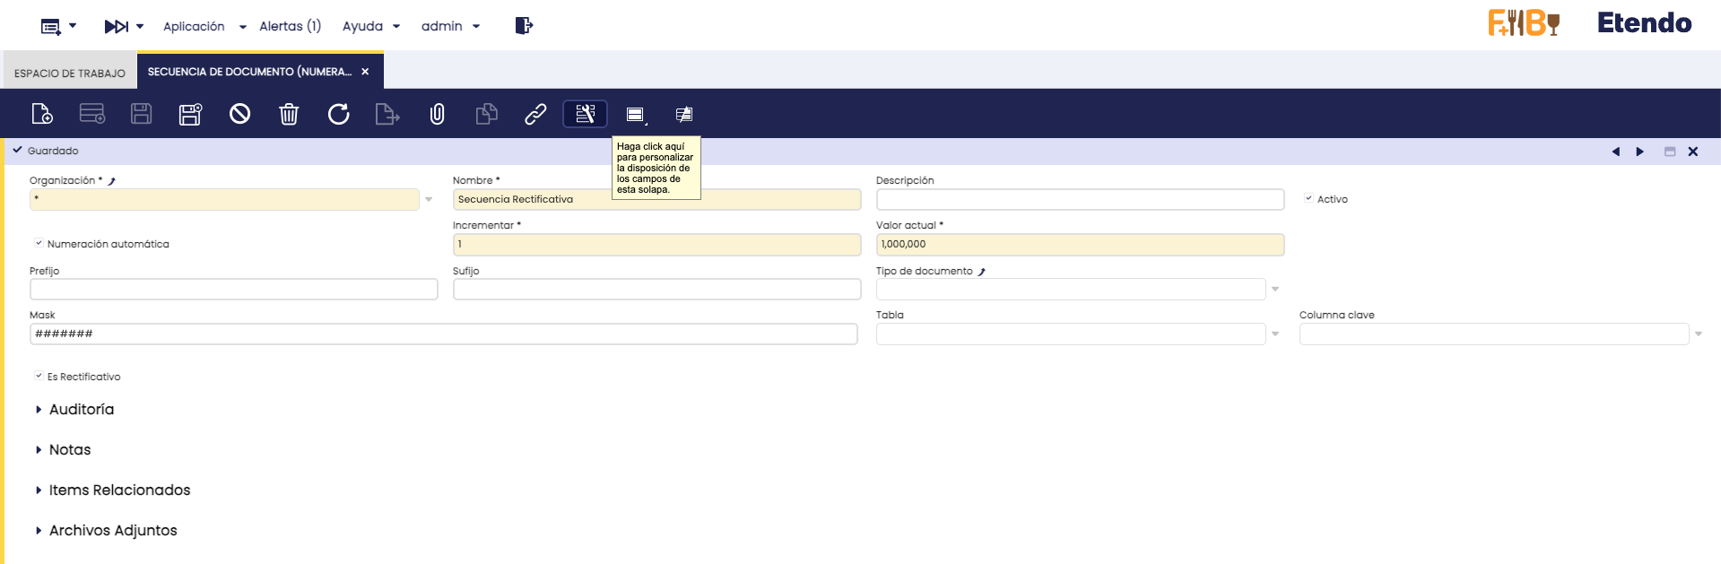Delete the record with trash icon
Viewport: 1721px width, 564px height.
(x=289, y=114)
